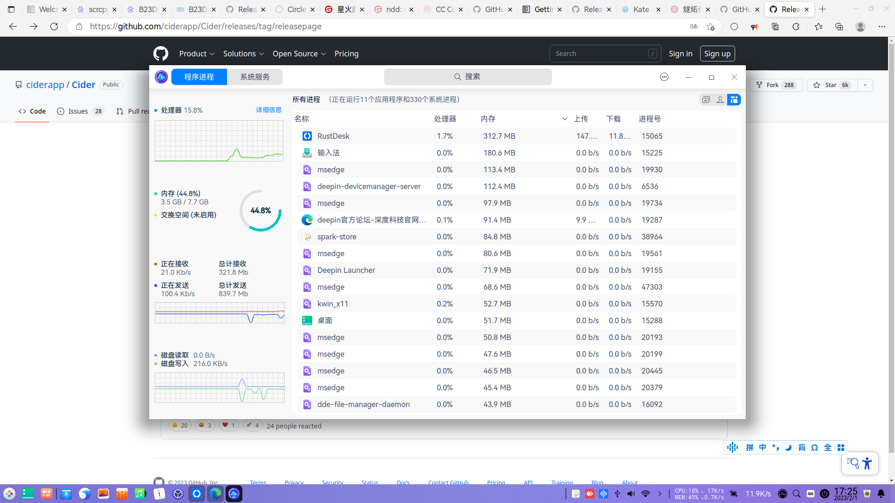Show all processes filter icon

(x=734, y=100)
